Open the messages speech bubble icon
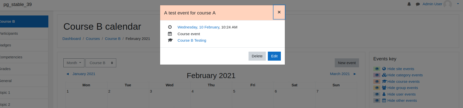Image resolution: width=463 pixels, height=108 pixels. 418,4
